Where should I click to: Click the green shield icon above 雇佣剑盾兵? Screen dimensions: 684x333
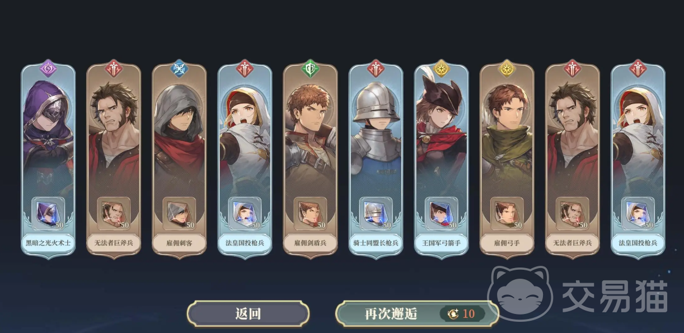310,68
